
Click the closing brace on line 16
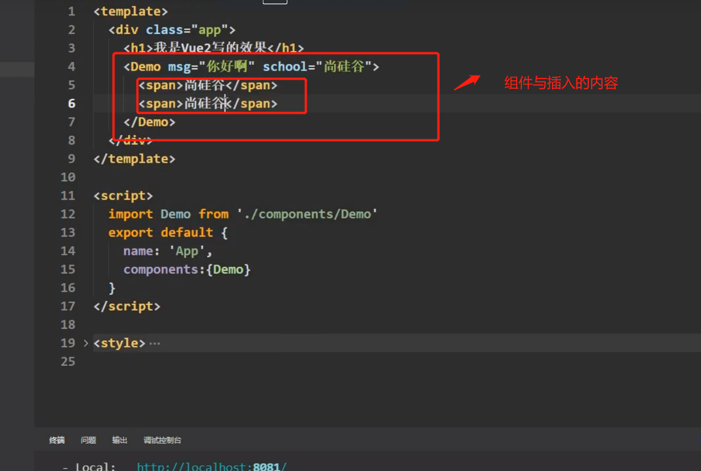(x=112, y=288)
